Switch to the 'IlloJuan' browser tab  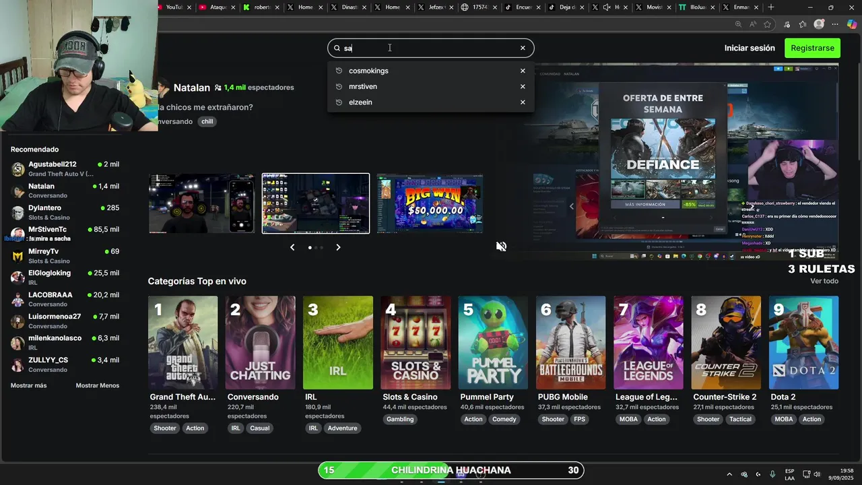(x=698, y=7)
